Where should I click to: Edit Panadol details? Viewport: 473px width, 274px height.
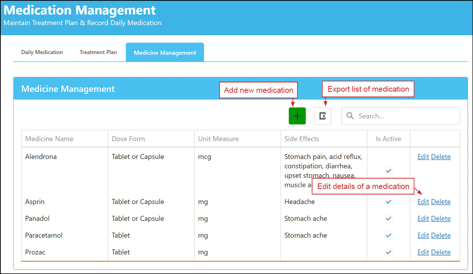[x=423, y=219]
